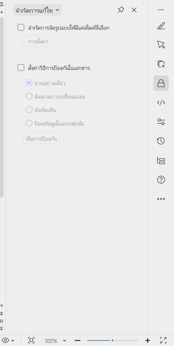Select the pen annotation tool in the sidebar
This screenshot has height=346, width=174.
[x=161, y=25]
